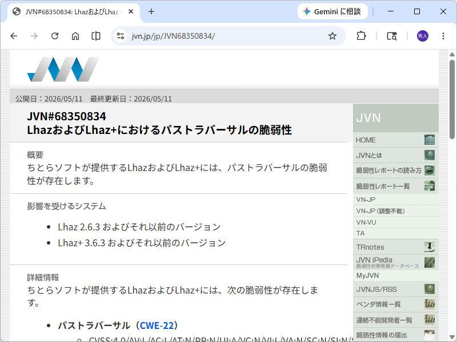Open the CWE-22 link
Screen dimensions: 457x342
click(x=157, y=325)
